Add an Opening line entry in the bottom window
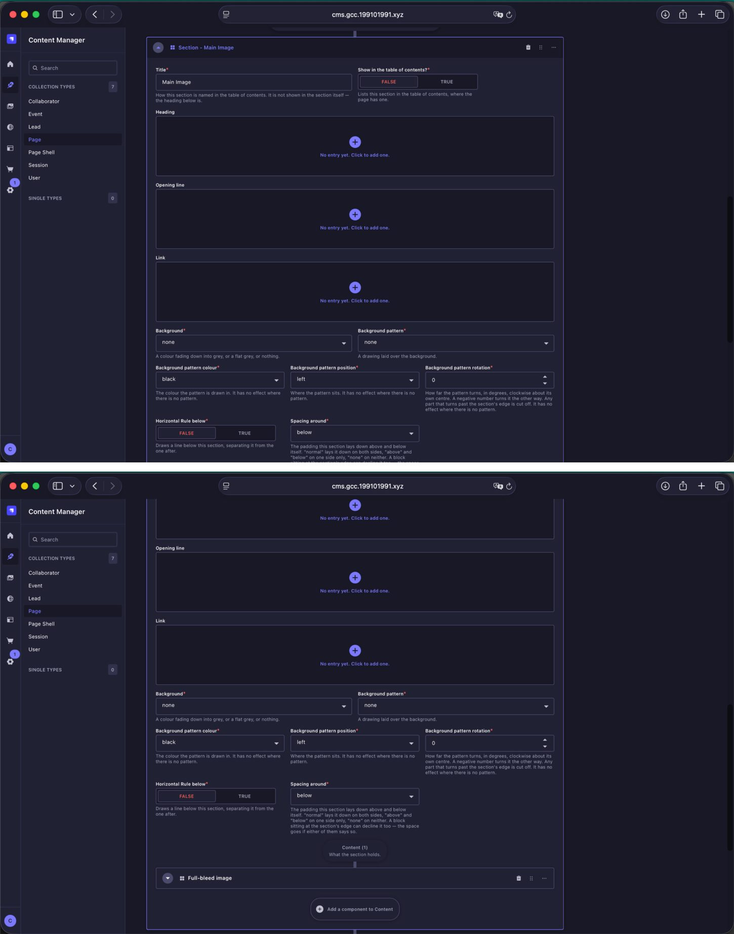 coord(355,577)
